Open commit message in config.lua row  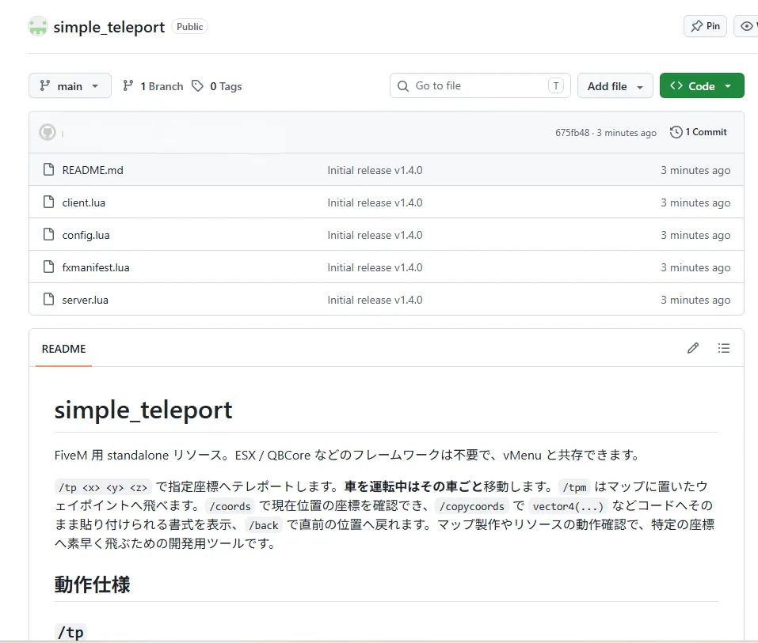click(375, 235)
